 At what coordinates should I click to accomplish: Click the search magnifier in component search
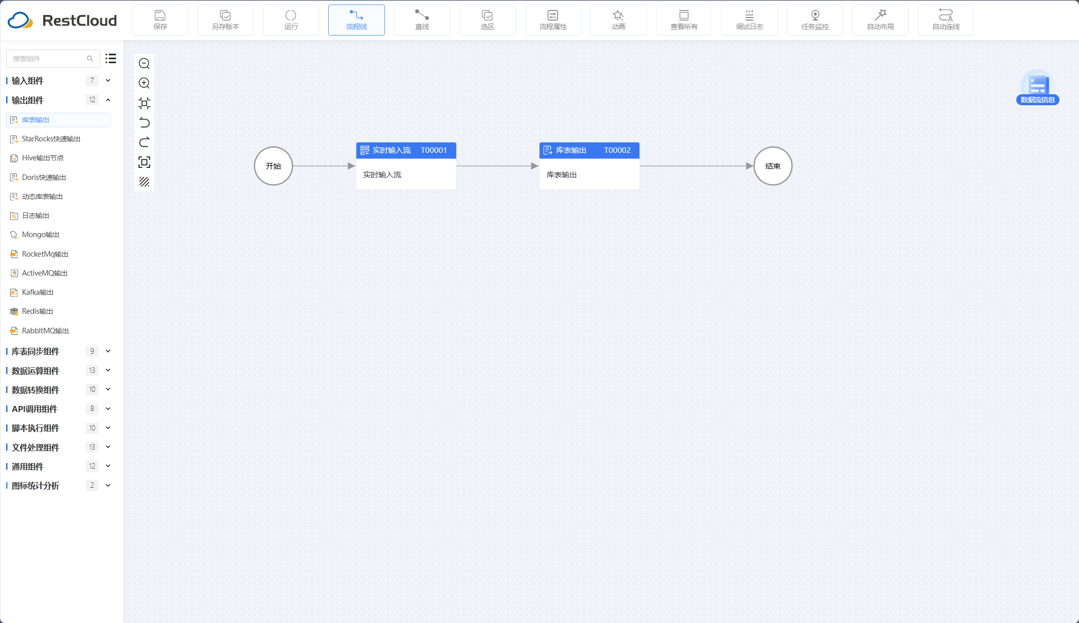90,59
